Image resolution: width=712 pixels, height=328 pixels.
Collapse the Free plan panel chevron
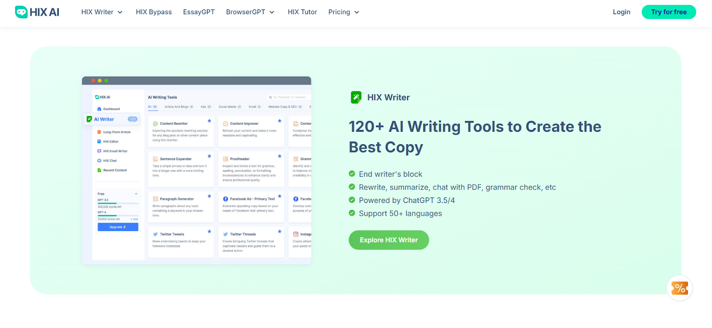[x=136, y=194]
